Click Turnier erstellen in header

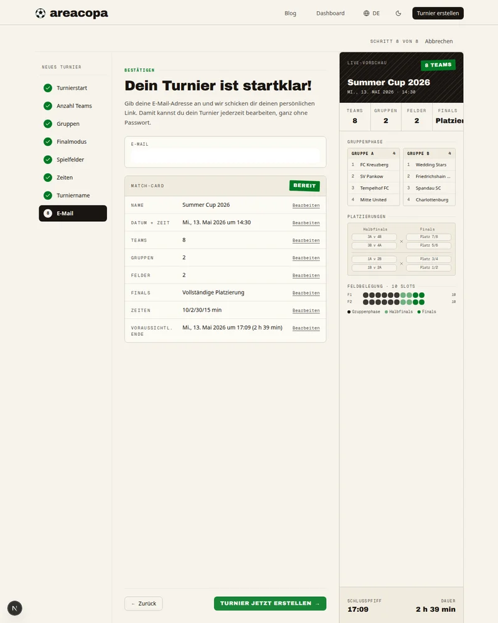coord(438,13)
